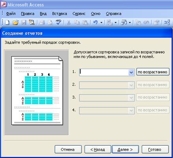The image size is (173, 158).
Task: Open the Вид menu
Action: click(x=43, y=14)
